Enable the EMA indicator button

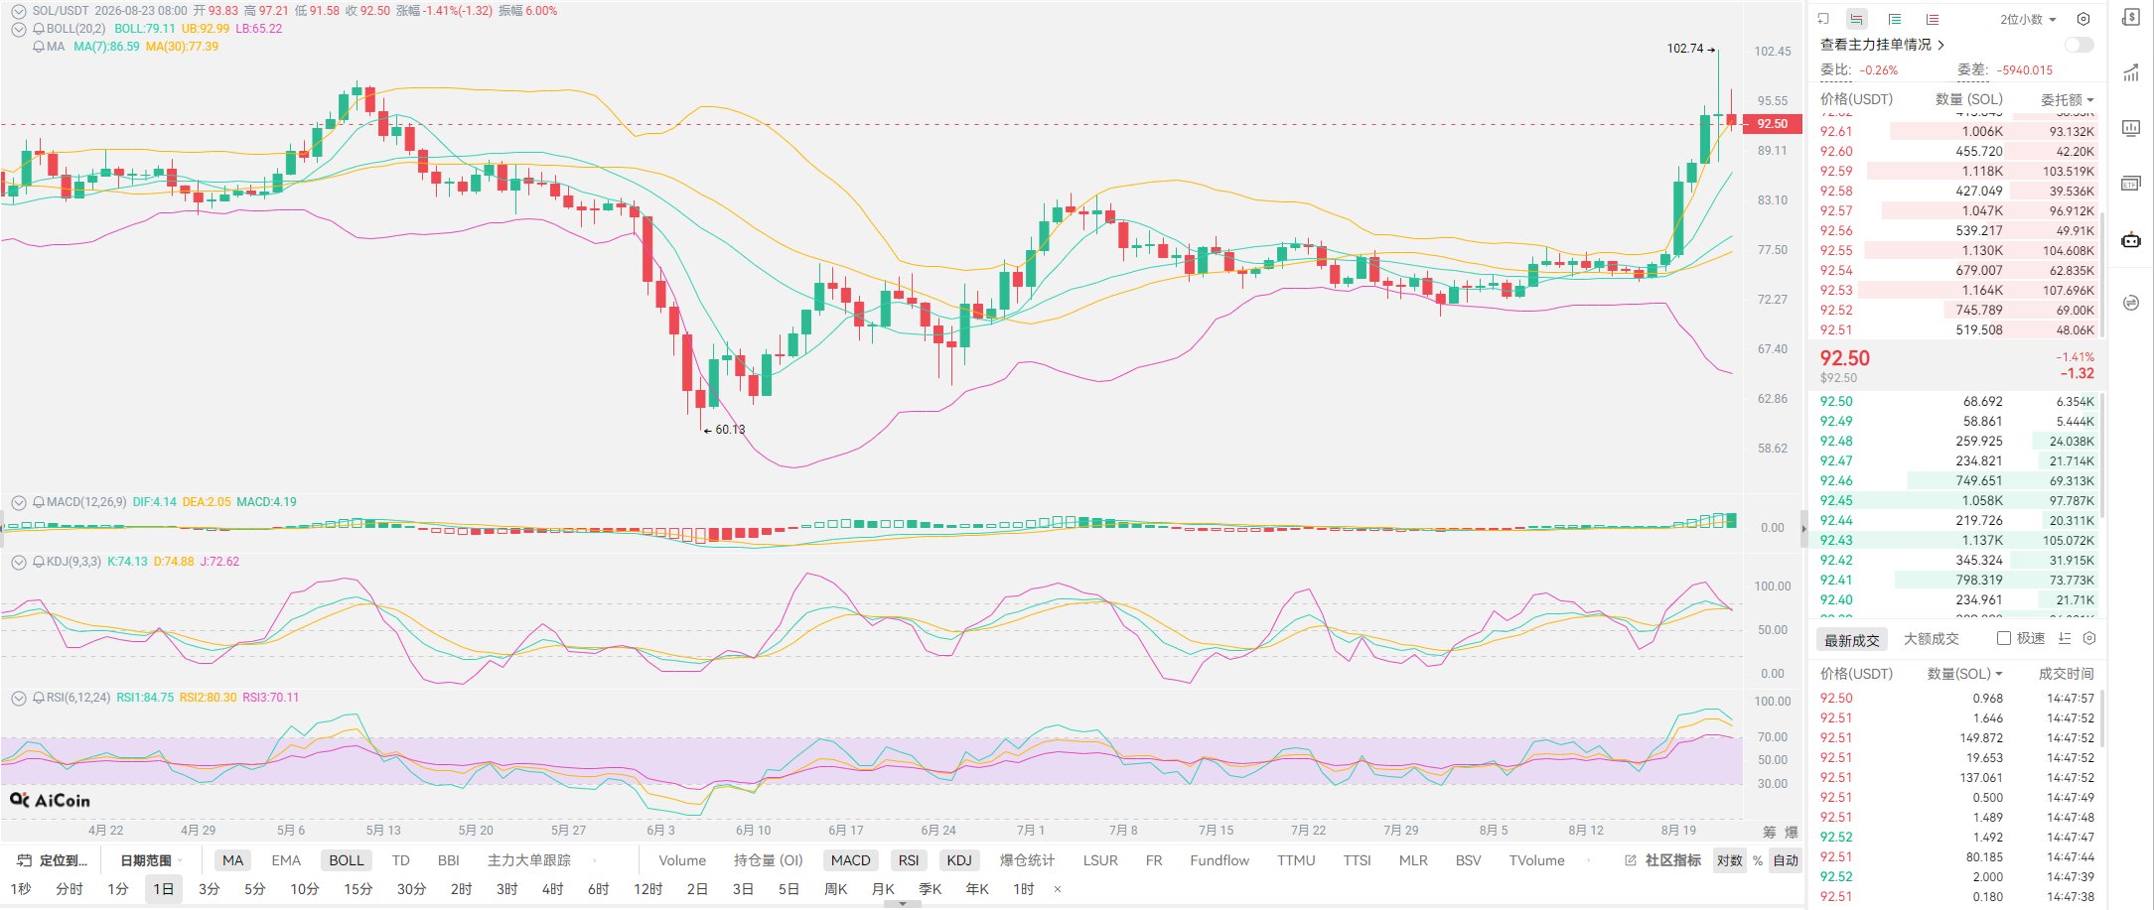coord(286,860)
